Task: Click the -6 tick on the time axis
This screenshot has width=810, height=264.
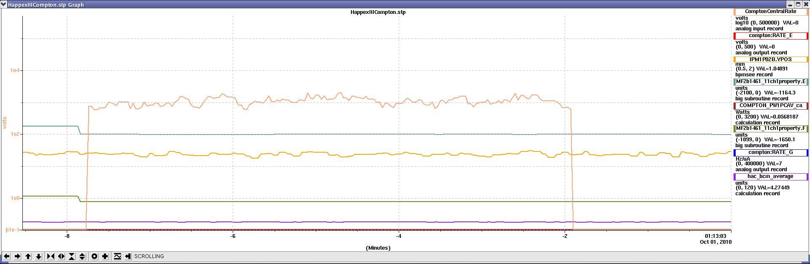Action: pos(233,236)
